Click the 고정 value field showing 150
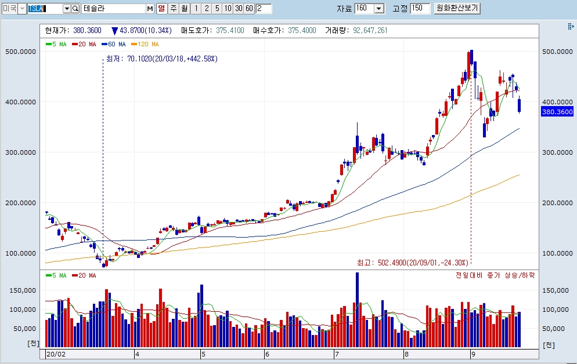The height and width of the screenshot is (364, 577). pos(419,9)
